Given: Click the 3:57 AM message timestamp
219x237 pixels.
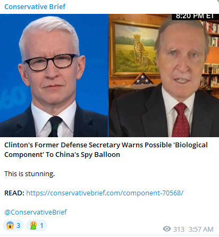Looking at the screenshot, I should click(x=201, y=230).
